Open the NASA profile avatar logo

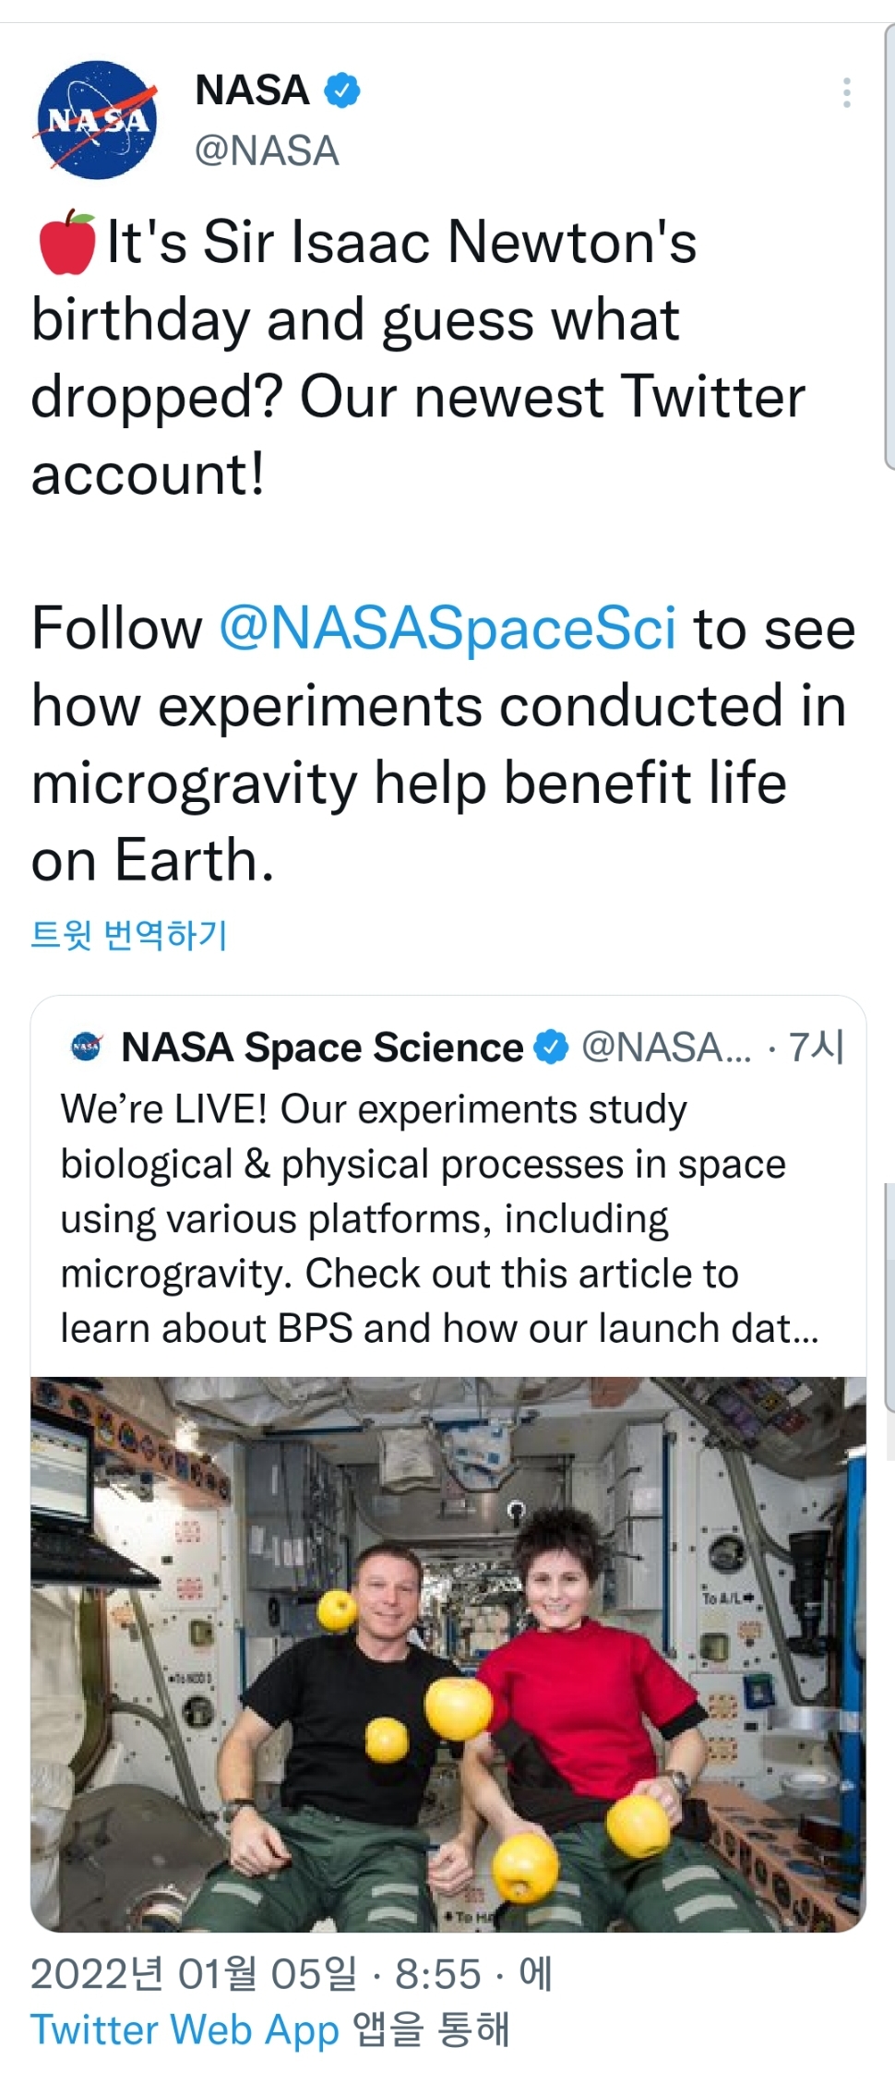point(97,120)
